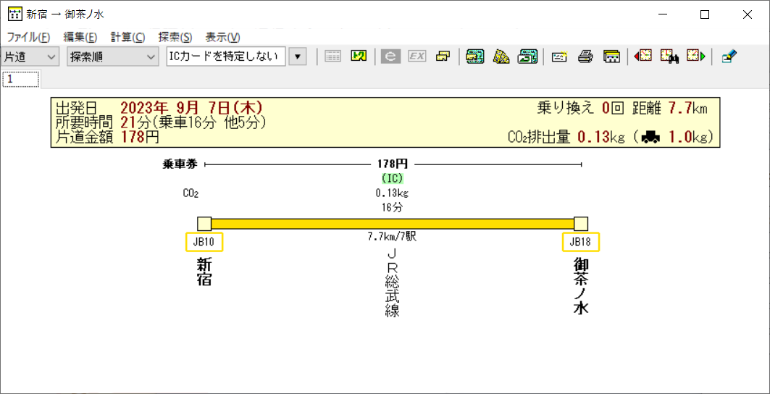Click the printer icon
This screenshot has height=394, width=770.
[x=586, y=56]
